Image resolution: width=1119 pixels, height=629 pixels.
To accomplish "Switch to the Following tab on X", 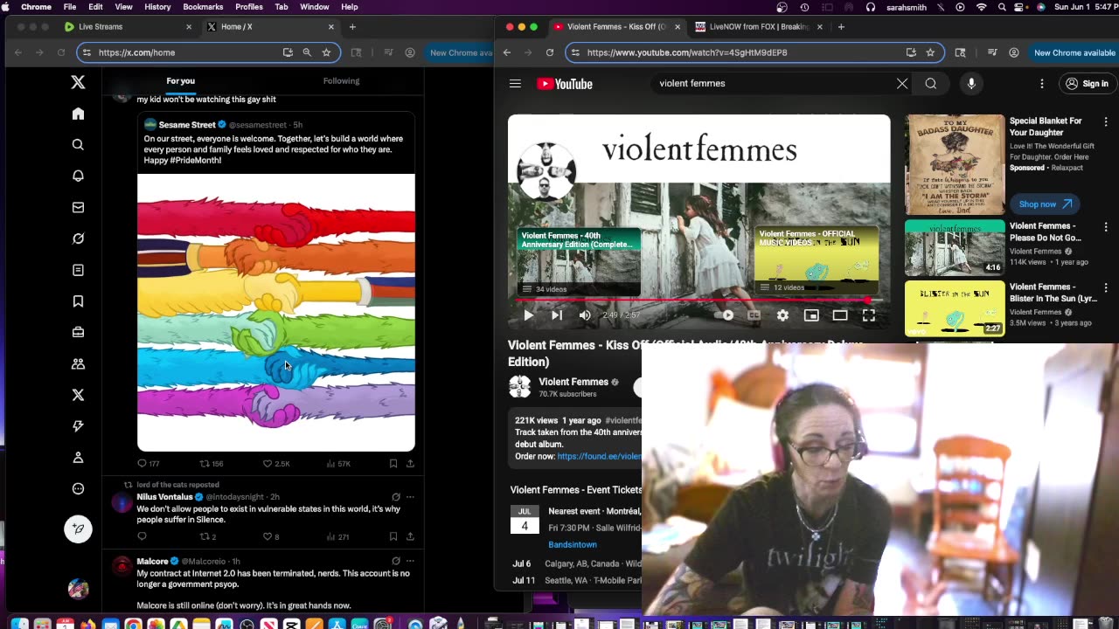I will [x=341, y=80].
